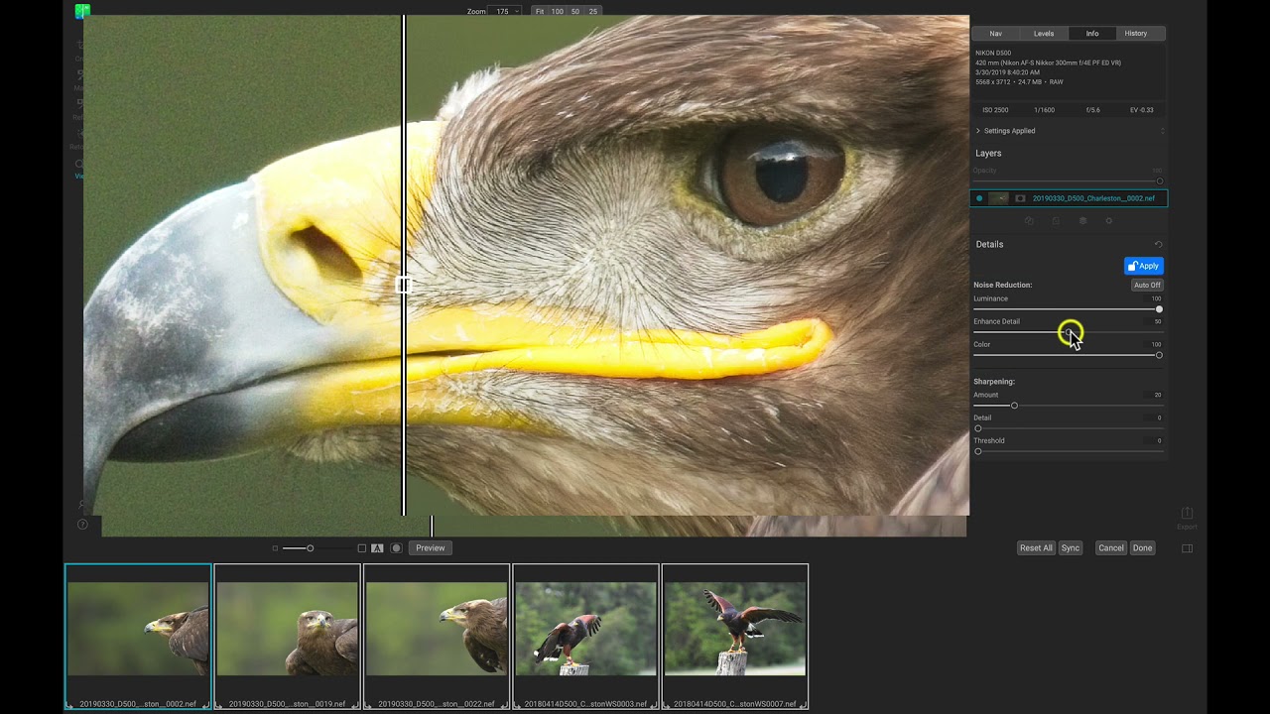This screenshot has height=714, width=1270.
Task: Select thumbnail 20190330_D500...0022.nef
Action: click(x=437, y=637)
